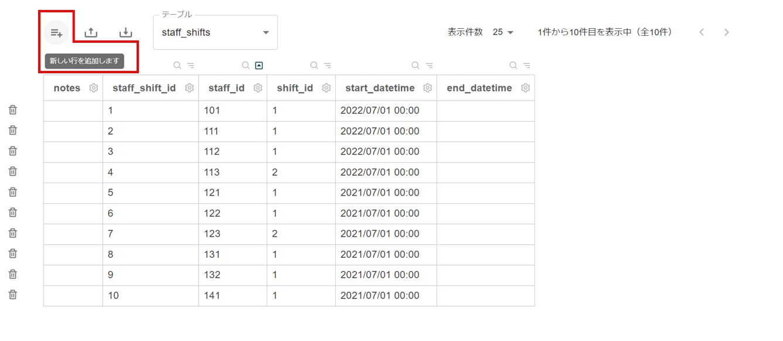This screenshot has width=783, height=341.
Task: Select staff_id cell 113
Action: point(233,172)
